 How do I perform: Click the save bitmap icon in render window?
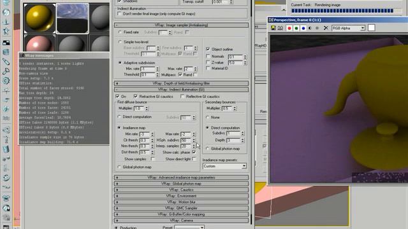(x=273, y=28)
